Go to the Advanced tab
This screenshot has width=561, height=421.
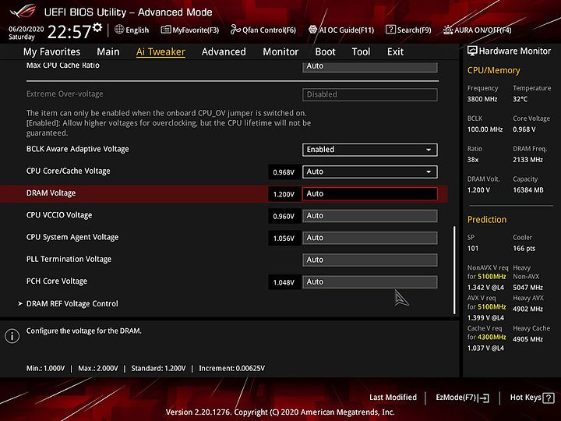point(224,52)
